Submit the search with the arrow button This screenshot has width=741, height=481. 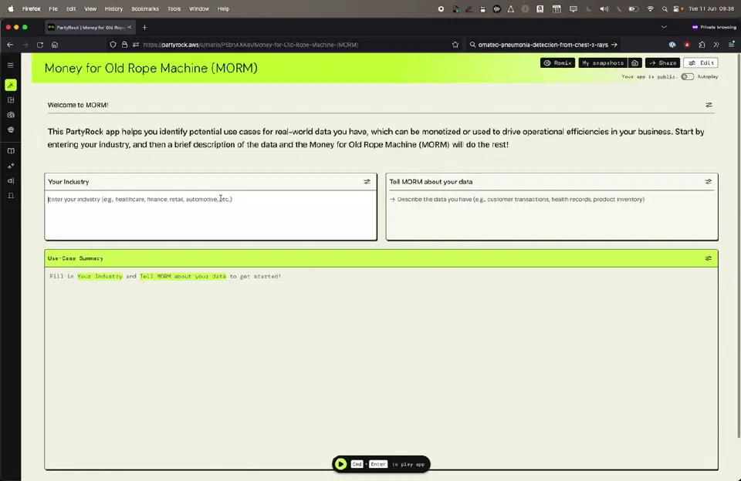pos(614,45)
